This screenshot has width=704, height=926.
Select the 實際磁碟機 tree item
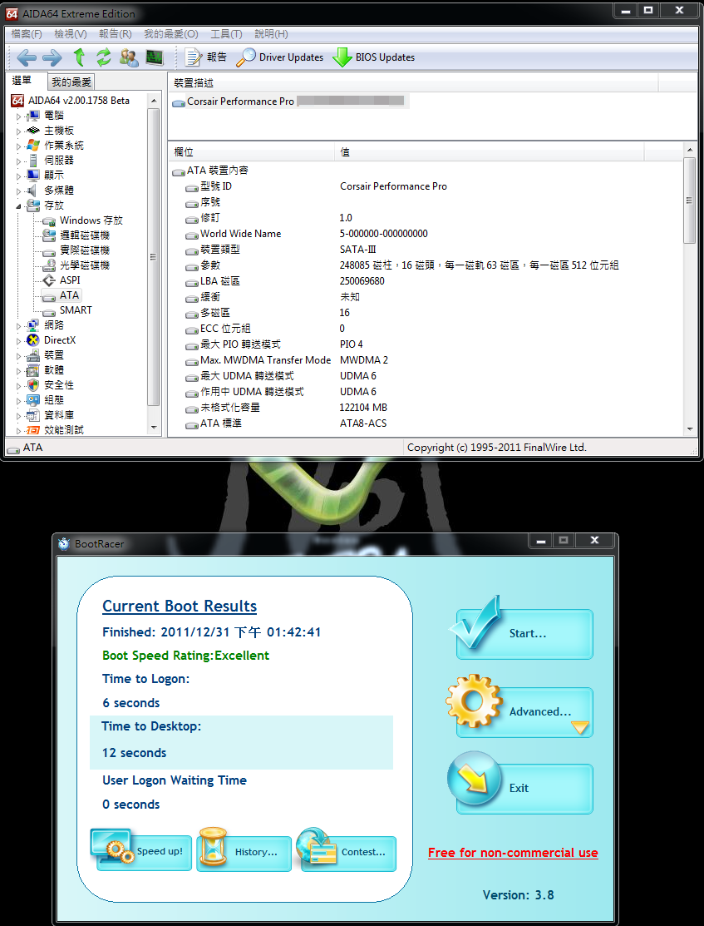point(85,250)
